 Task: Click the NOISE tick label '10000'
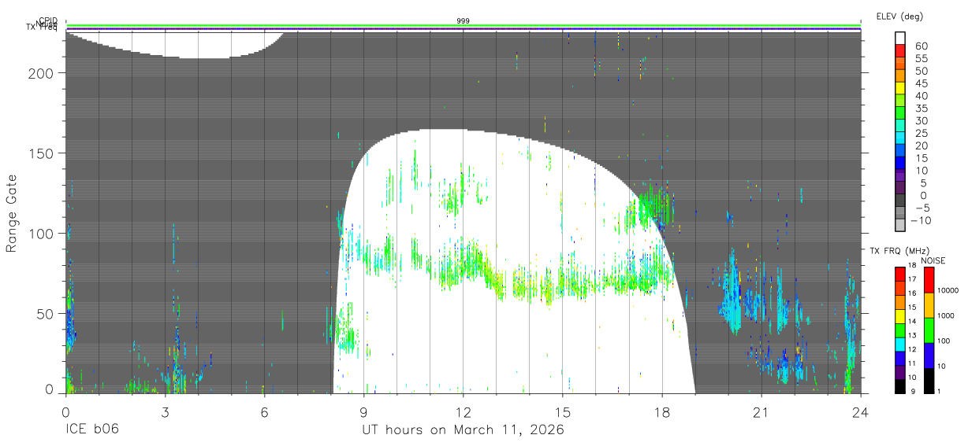pos(948,290)
